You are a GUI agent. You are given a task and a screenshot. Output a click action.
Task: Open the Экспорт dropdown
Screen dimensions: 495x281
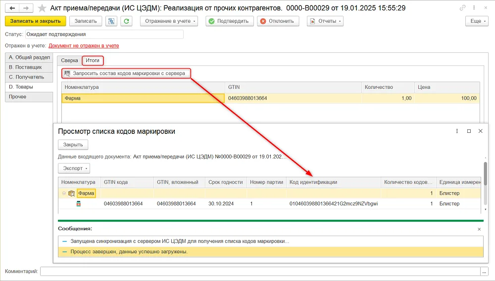click(x=74, y=168)
